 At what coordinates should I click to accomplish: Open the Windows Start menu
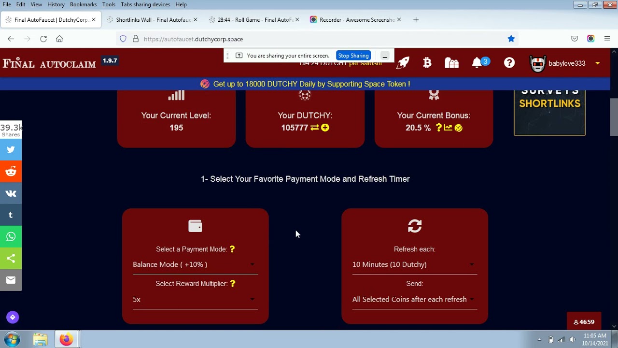click(12, 339)
